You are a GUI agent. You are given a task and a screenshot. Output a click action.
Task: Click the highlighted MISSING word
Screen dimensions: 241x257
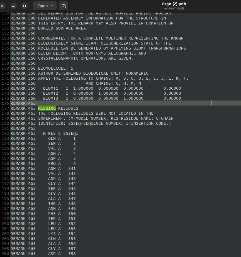pos(47,108)
